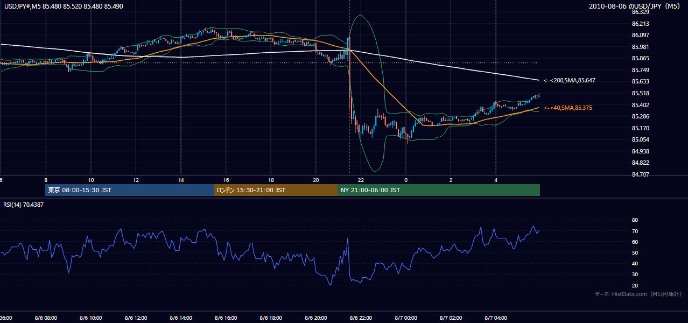The width and height of the screenshot is (688, 323).
Task: Click price level 84.822 on price axis
Action: point(640,163)
